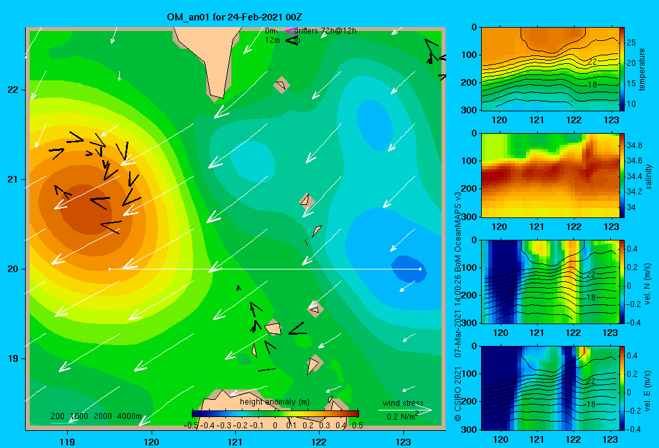Click the vel. N color scale bar
Viewport: 659px width, 448px height.
[622, 282]
